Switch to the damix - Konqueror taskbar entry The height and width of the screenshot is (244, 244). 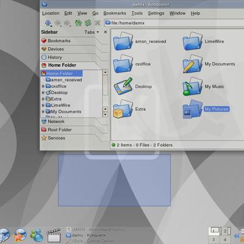86,235
